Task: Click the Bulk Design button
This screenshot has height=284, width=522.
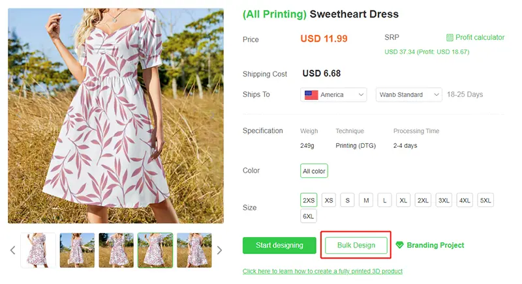Action: pos(356,246)
